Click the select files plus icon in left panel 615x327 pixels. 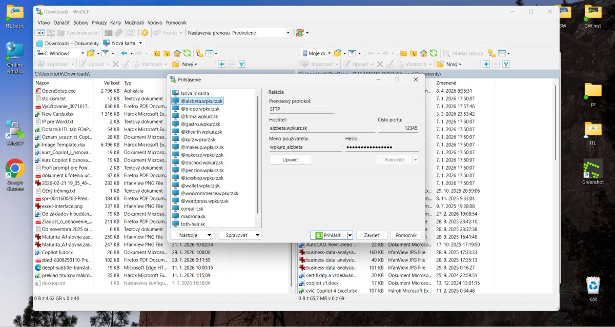[x=221, y=64]
